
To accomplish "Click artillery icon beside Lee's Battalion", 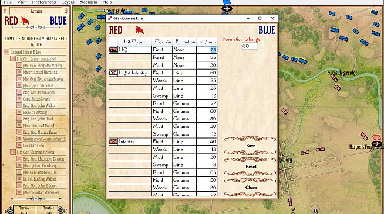I will pyautogui.click(x=19, y=145).
